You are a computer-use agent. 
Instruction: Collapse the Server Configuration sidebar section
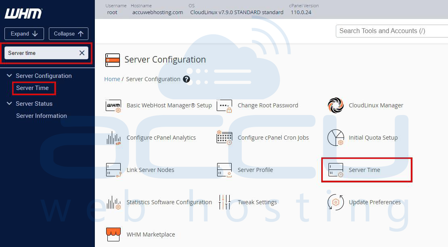click(9, 75)
